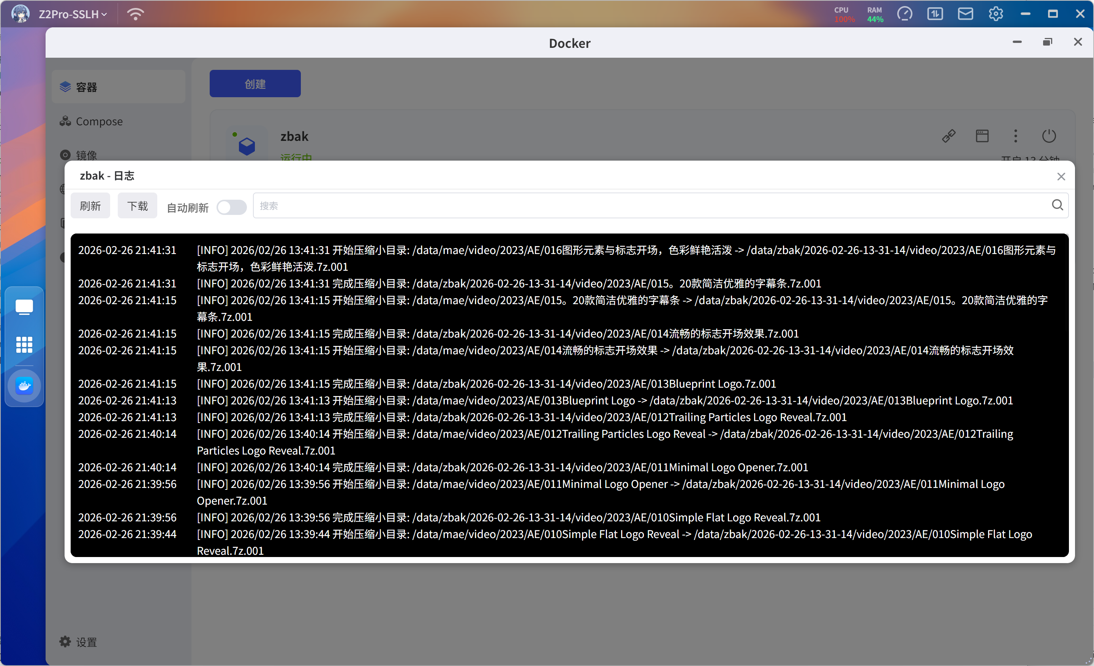This screenshot has width=1094, height=666.
Task: Toggle the auto-refresh switch
Action: (231, 207)
